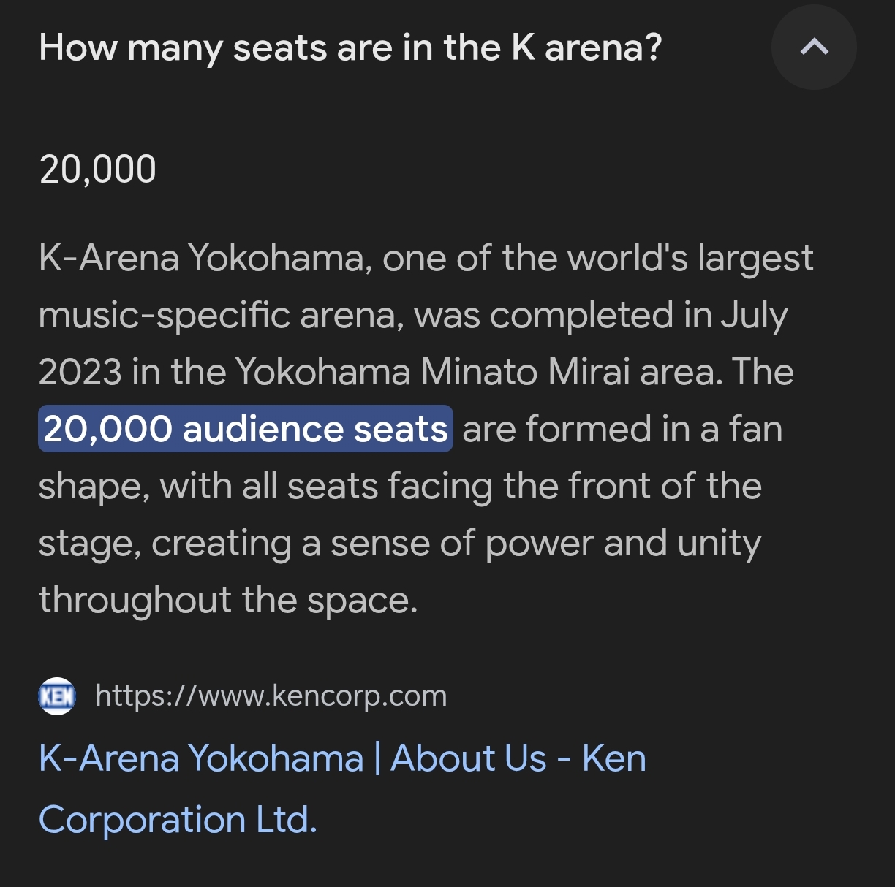Screen dimensions: 895x887
Task: Click the phrase "world's largest"
Action: 690,258
